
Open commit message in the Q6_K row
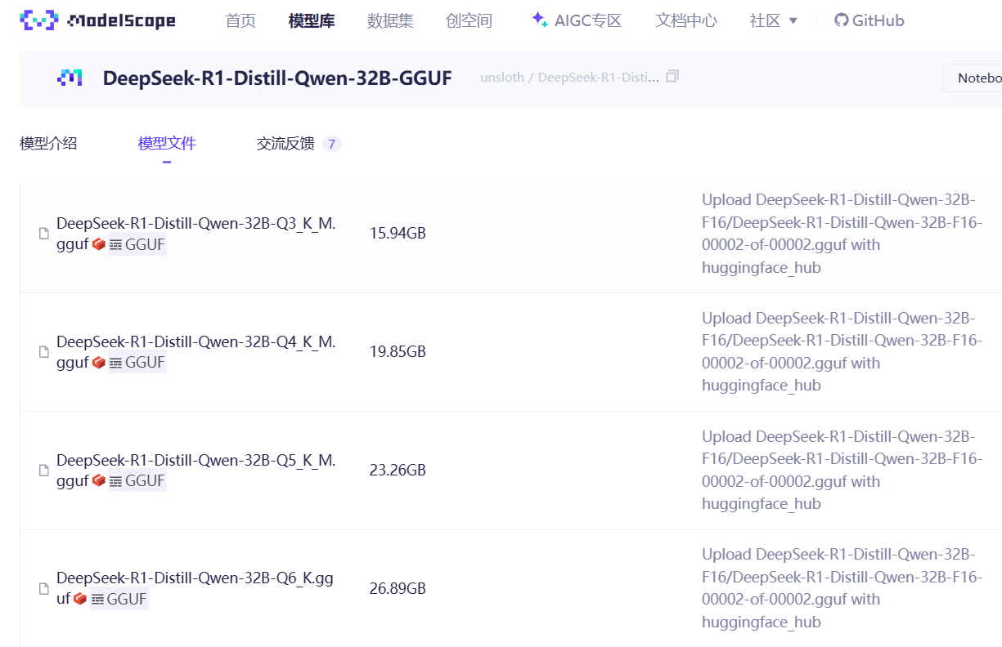pos(842,588)
